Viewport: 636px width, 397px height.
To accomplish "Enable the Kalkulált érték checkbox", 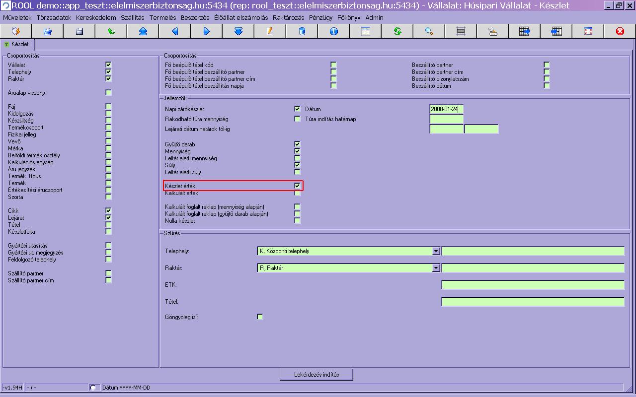I will coord(297,193).
